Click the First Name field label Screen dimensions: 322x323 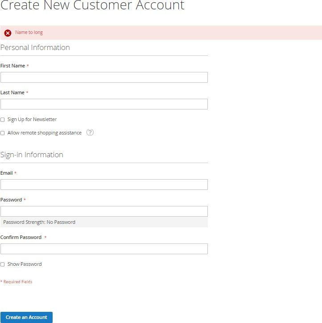click(12, 66)
